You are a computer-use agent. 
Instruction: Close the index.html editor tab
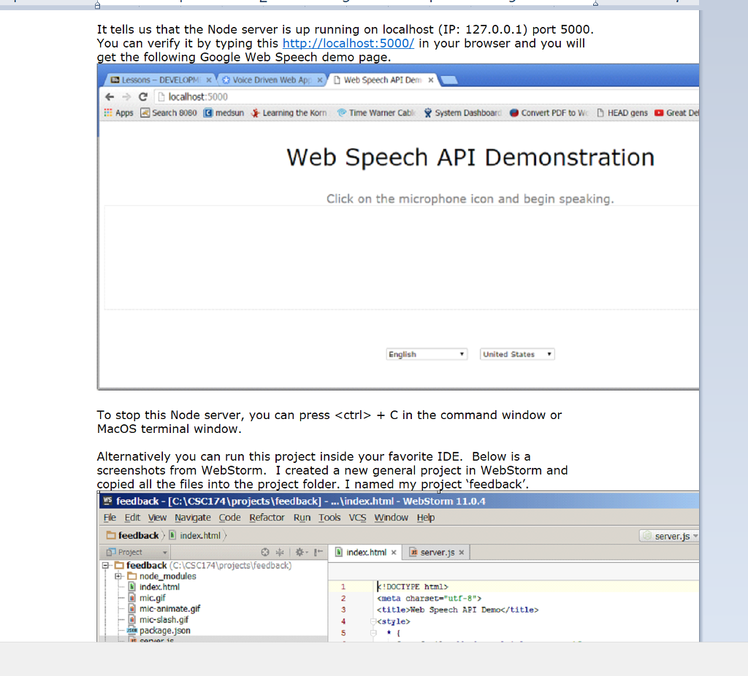394,553
